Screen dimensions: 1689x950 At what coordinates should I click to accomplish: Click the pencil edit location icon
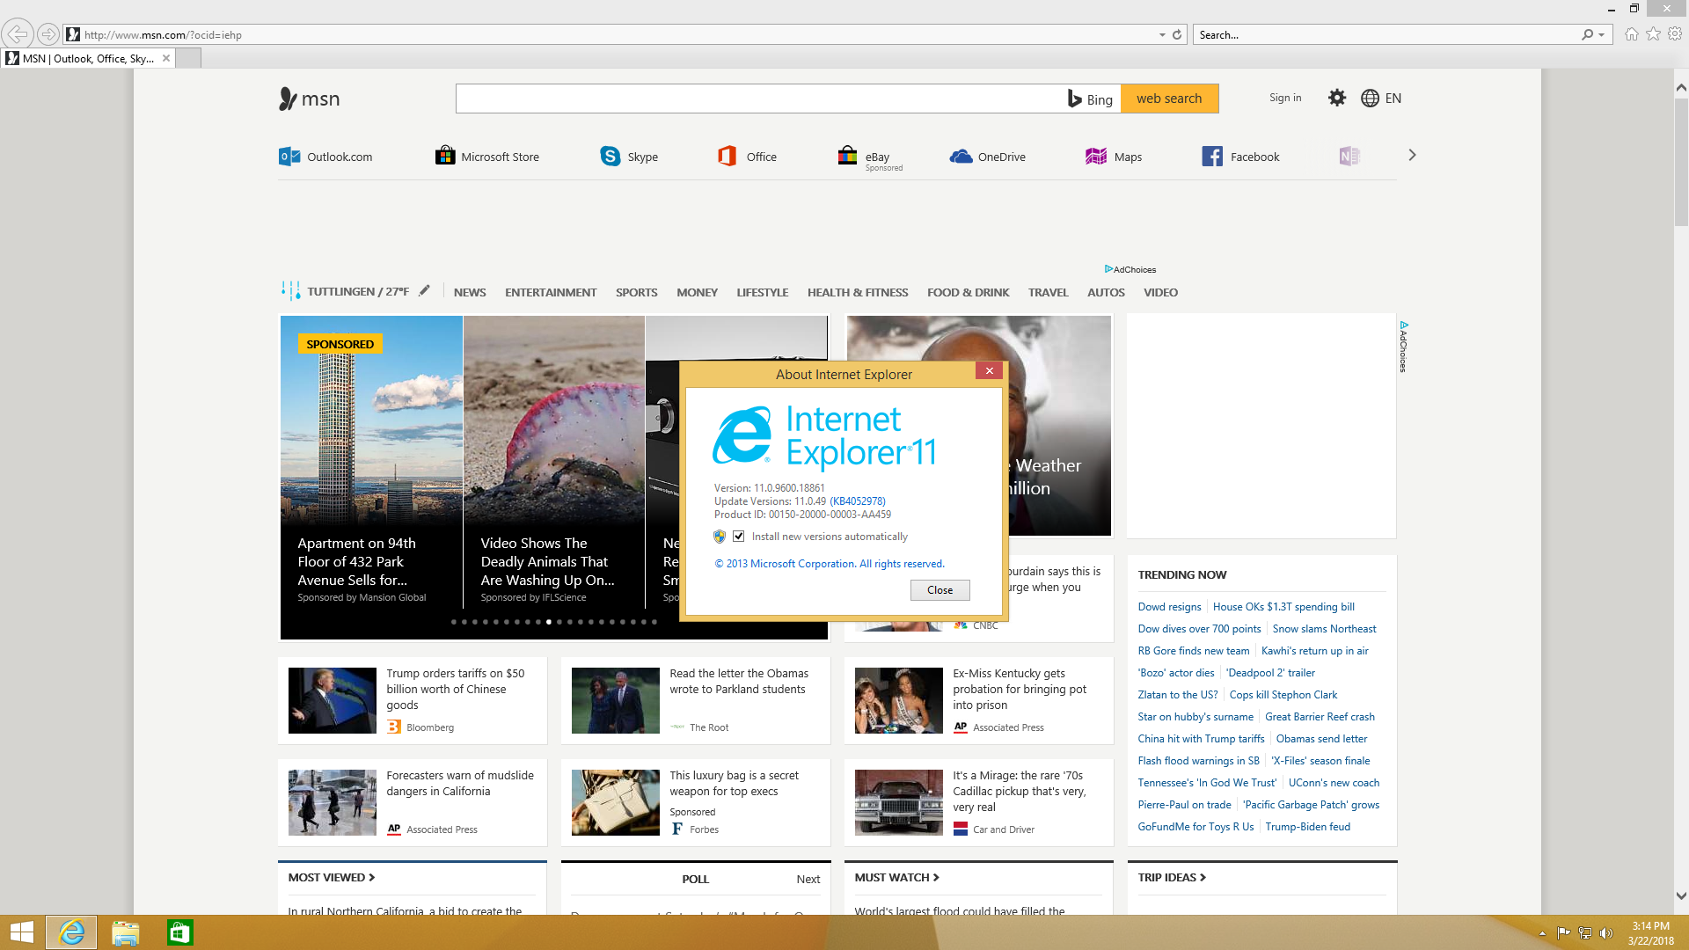(x=424, y=290)
